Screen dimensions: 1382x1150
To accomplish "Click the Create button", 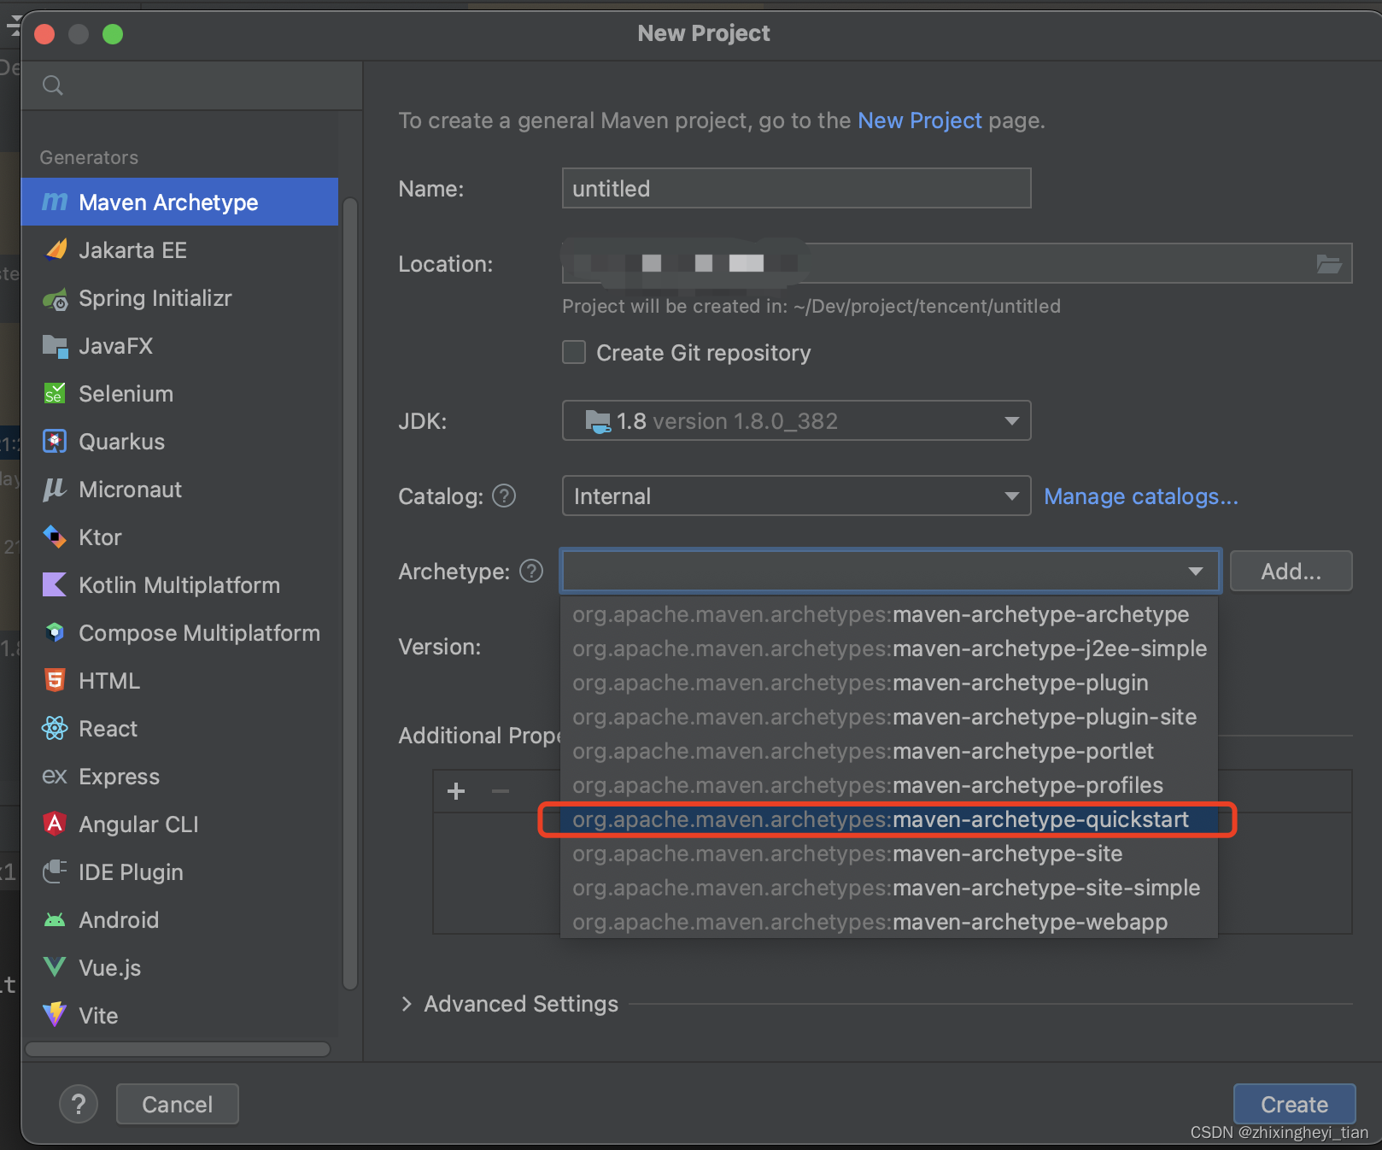I will tap(1294, 1105).
